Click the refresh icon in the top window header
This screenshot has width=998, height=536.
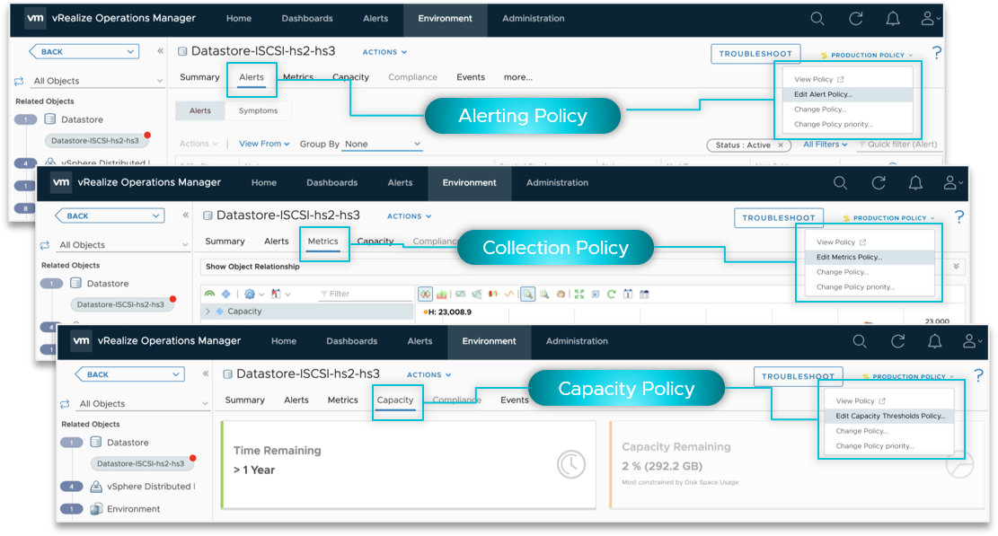click(855, 19)
